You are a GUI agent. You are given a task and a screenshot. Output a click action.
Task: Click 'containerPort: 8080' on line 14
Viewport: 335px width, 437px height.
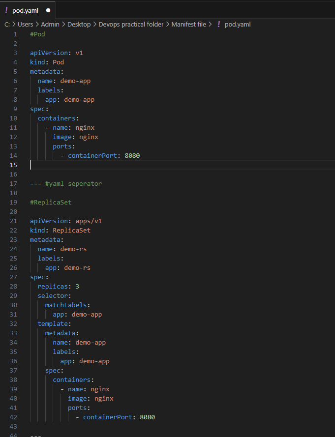click(104, 155)
